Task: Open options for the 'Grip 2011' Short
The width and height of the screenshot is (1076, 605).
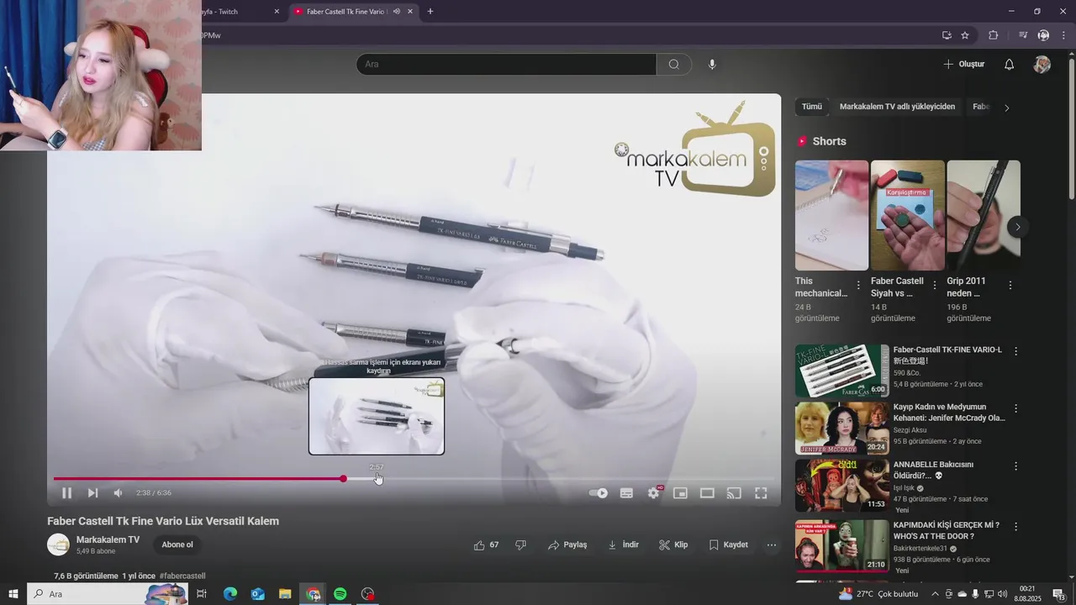Action: tap(1010, 286)
